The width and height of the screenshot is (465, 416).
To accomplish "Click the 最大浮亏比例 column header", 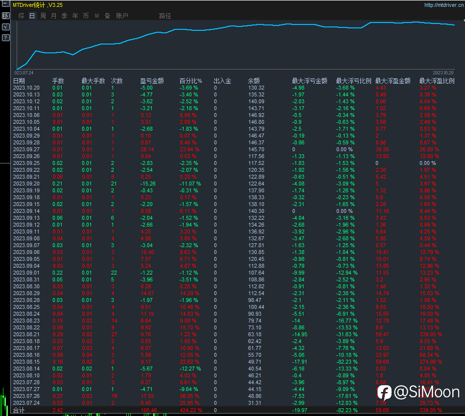I will tap(353, 81).
